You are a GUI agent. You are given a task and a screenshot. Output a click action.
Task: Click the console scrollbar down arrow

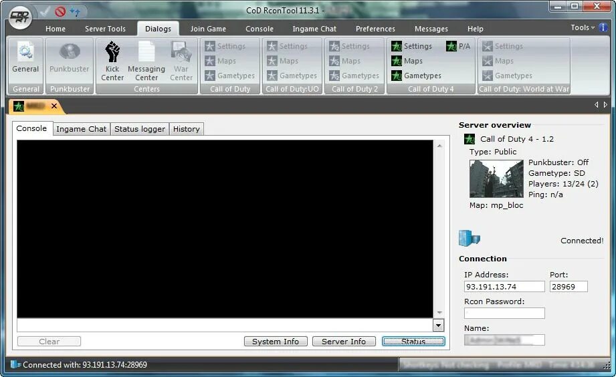click(x=439, y=313)
